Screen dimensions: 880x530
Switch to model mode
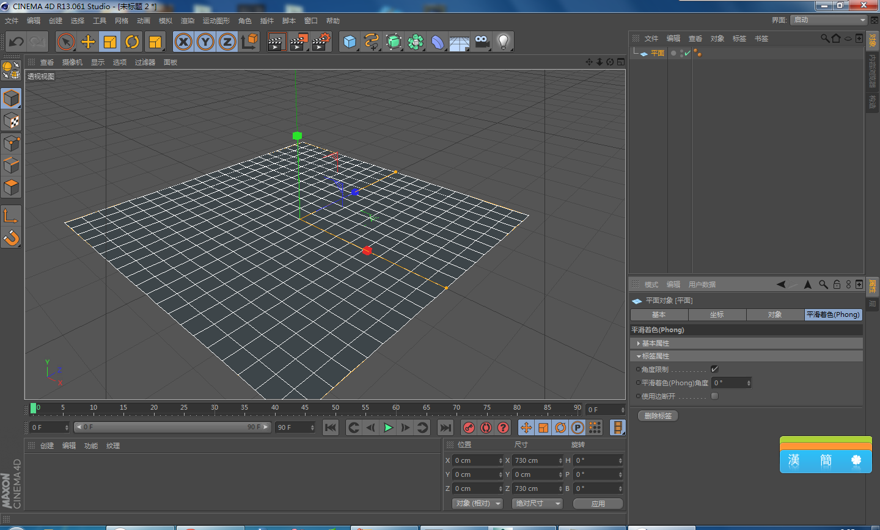pos(11,98)
